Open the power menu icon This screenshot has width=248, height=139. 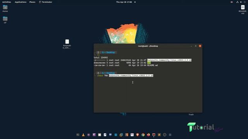point(245,2)
